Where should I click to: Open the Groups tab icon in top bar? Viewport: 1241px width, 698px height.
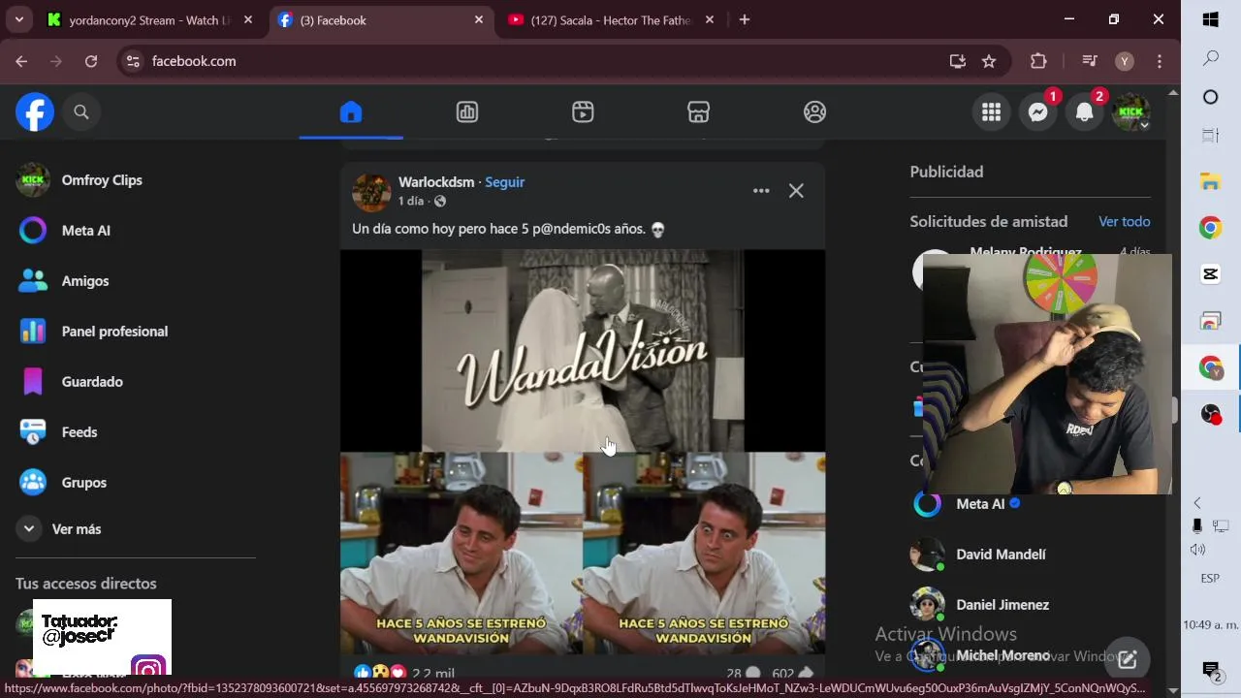point(815,112)
